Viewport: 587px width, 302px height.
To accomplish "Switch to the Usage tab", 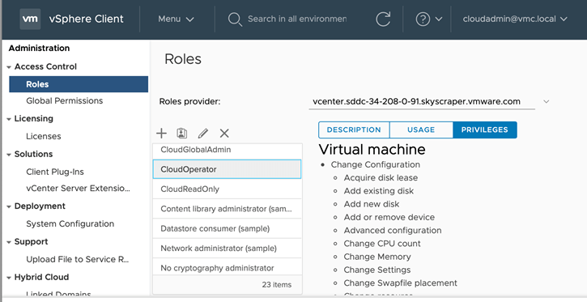I will point(421,130).
